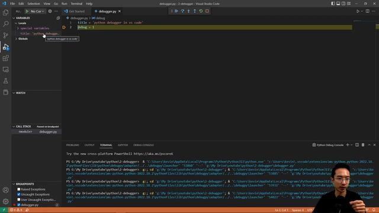This screenshot has width=379, height=213.
Task: Open the Run menu
Action: [x=65, y=4]
